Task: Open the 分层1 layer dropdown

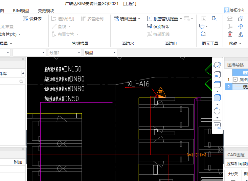Action: pos(65,52)
